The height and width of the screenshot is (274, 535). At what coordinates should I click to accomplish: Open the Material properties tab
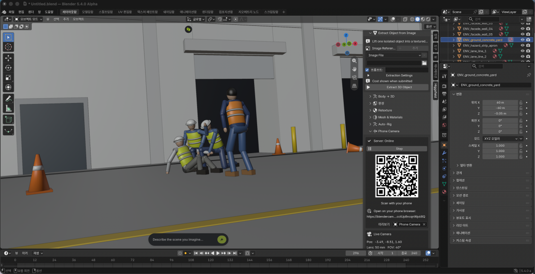(x=444, y=192)
